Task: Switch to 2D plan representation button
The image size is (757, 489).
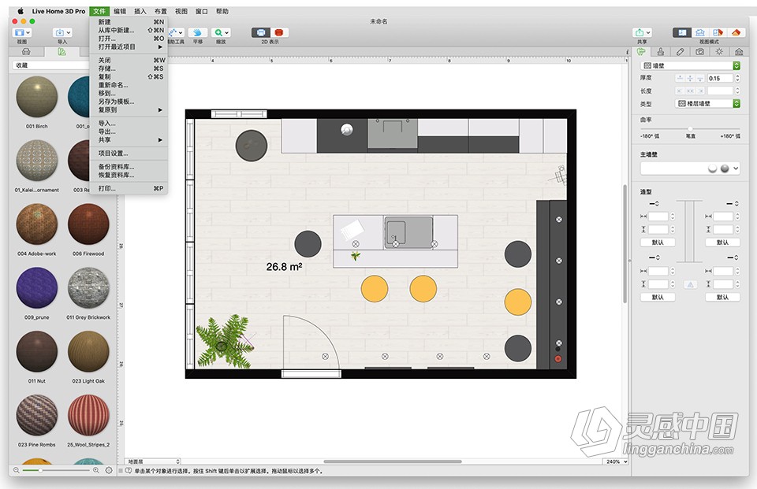Action: click(261, 32)
